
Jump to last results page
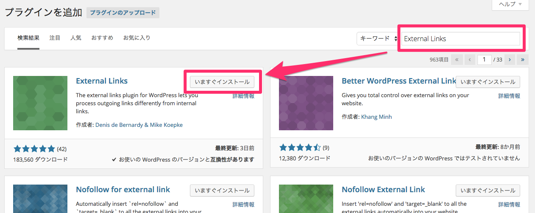[523, 60]
